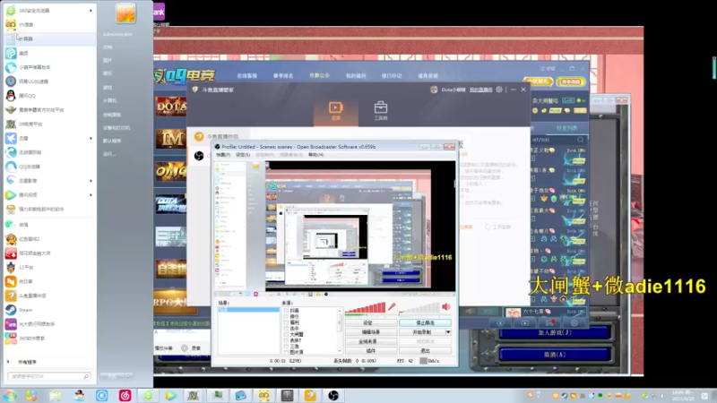Open 360安全浏览器 from the Start menu

click(48, 10)
